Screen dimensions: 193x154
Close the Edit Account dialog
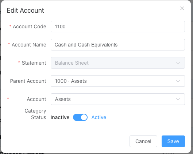(182, 8)
